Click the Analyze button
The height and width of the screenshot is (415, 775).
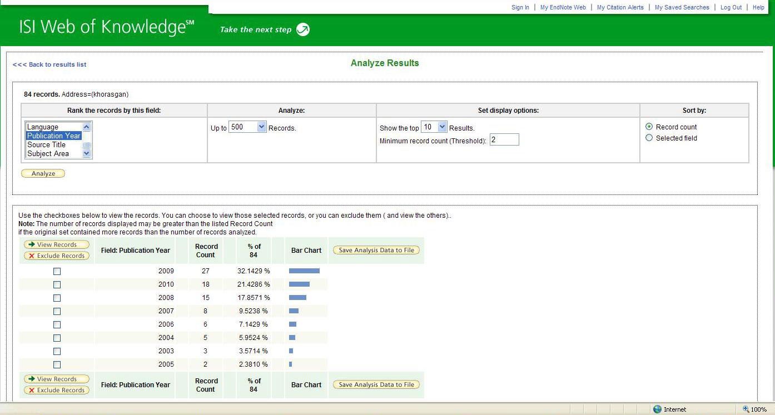pyautogui.click(x=43, y=174)
